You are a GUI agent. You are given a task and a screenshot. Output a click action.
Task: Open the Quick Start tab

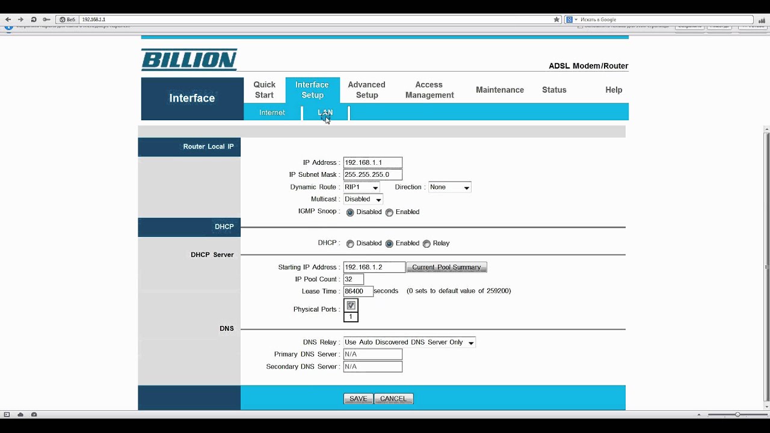264,90
